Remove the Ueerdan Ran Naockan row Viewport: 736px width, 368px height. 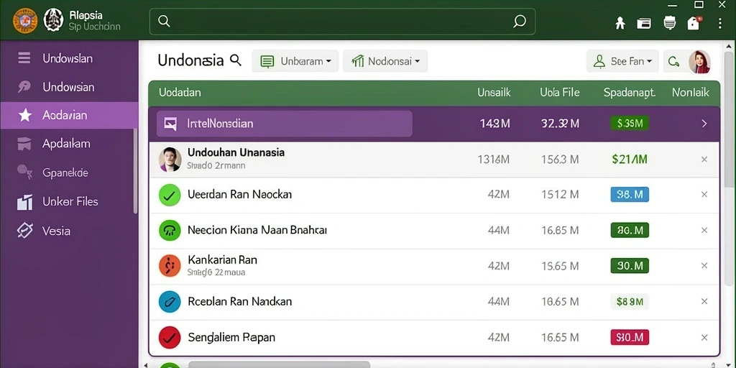[704, 194]
